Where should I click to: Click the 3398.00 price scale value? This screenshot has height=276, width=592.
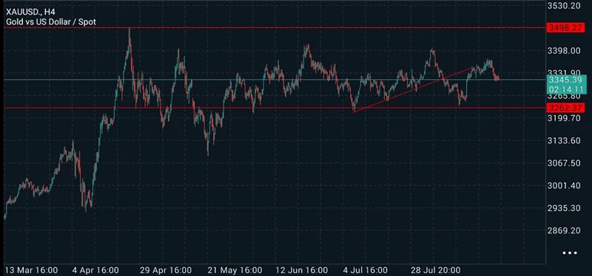tap(564, 50)
